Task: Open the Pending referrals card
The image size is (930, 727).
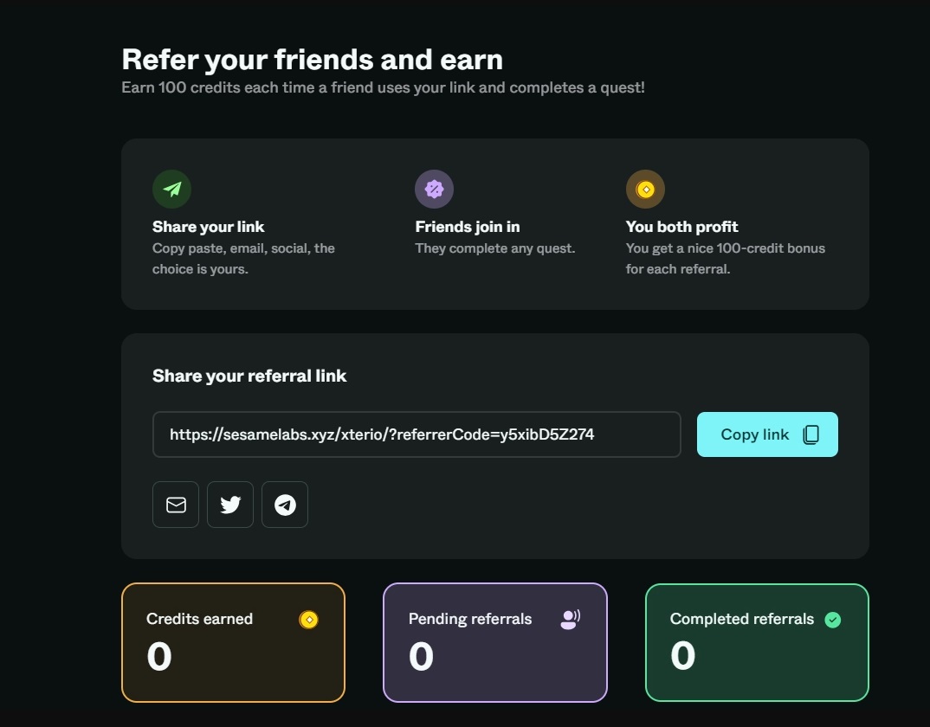Action: click(495, 643)
